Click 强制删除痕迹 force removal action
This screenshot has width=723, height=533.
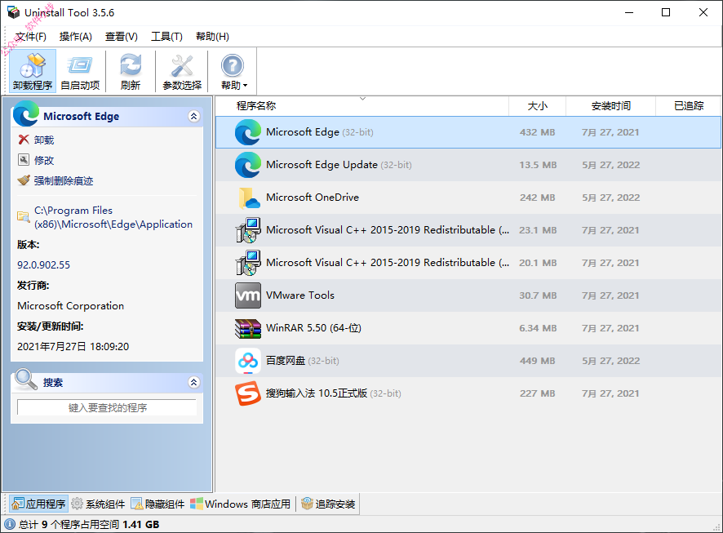tap(55, 180)
